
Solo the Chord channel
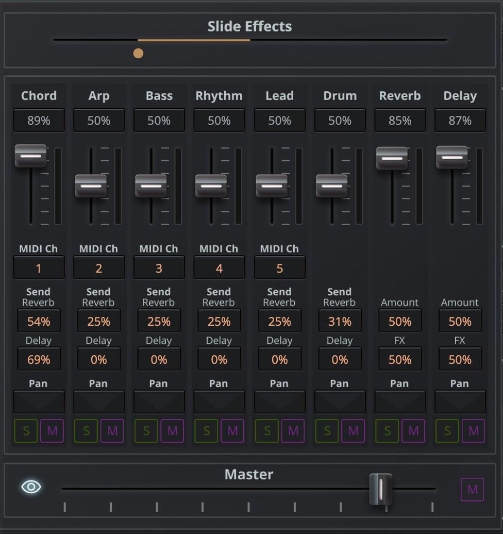25,431
